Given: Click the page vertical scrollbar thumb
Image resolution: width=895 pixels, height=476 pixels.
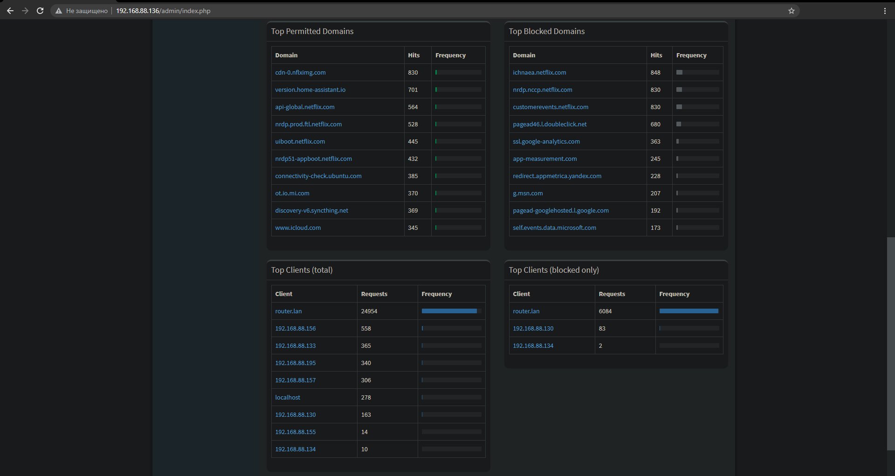Looking at the screenshot, I should pyautogui.click(x=891, y=344).
